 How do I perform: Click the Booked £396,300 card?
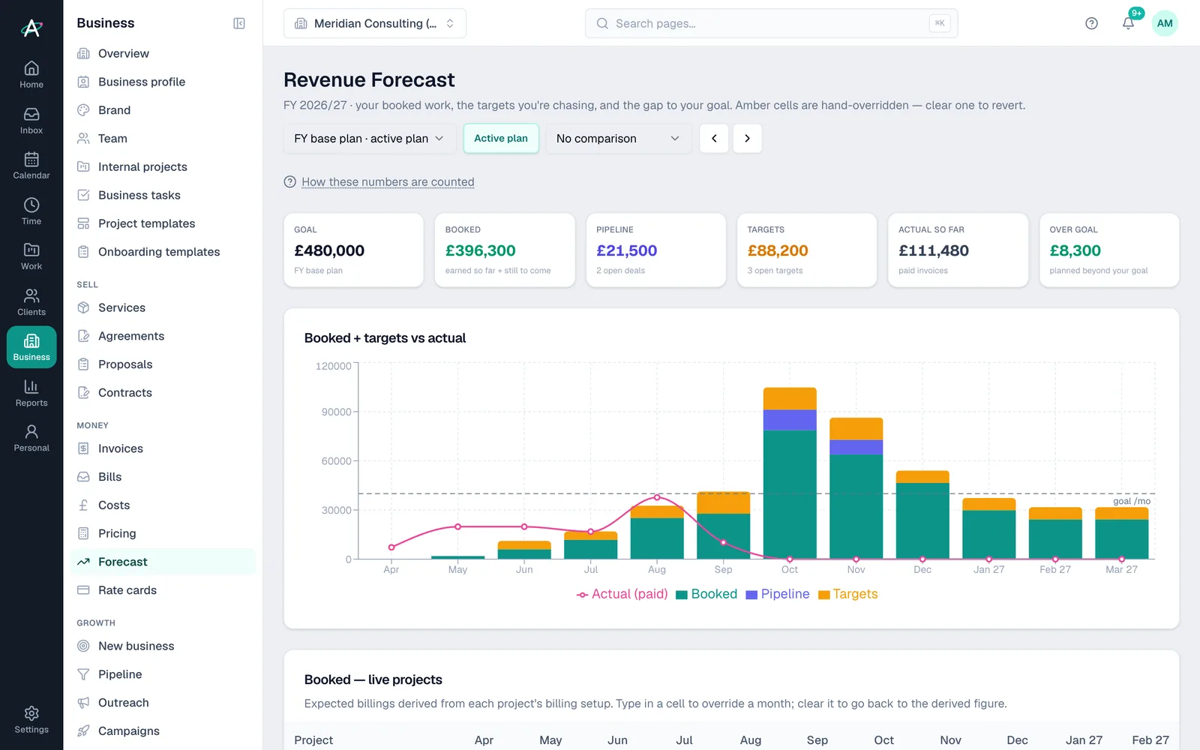pyautogui.click(x=505, y=250)
